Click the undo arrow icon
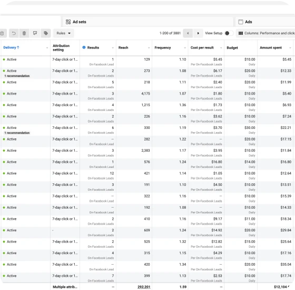The width and height of the screenshot is (295, 290). coord(14,33)
